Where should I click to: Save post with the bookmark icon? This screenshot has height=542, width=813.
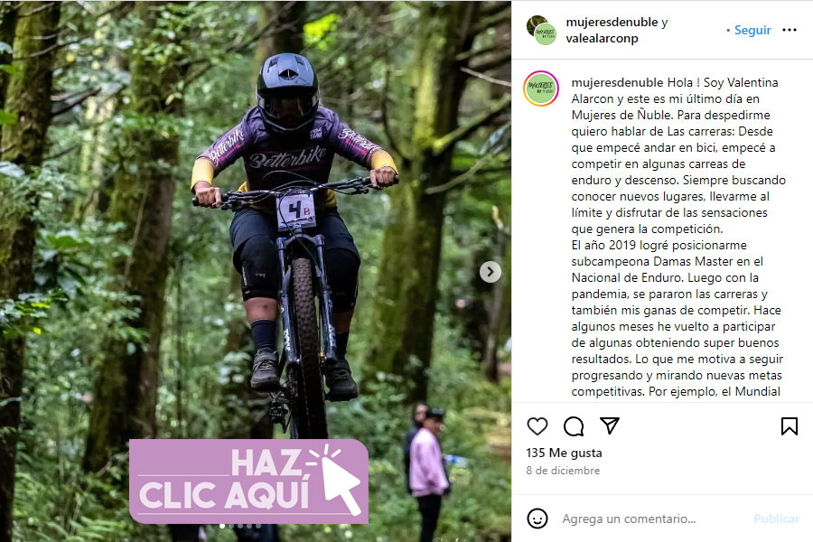[790, 426]
